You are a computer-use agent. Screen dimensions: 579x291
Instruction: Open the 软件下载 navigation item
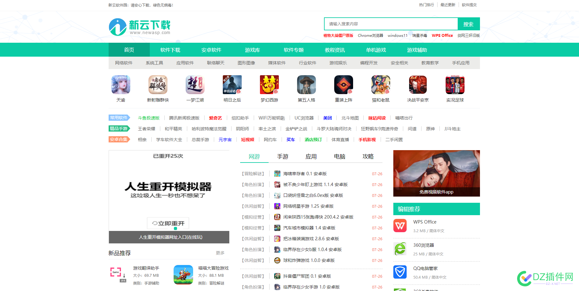170,50
